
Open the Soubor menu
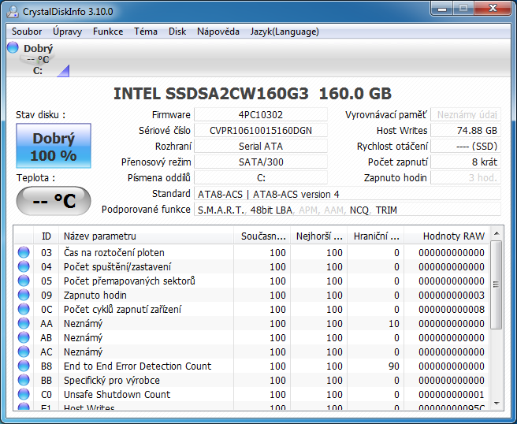pos(27,32)
